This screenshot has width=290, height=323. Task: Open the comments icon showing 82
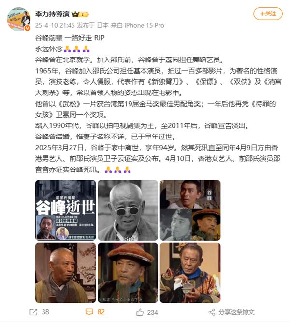pyautogui.click(x=89, y=312)
